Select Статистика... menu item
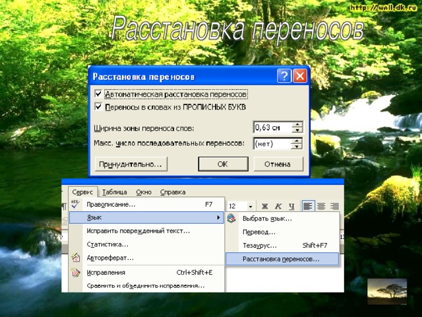The image size is (422, 317). coord(146,244)
